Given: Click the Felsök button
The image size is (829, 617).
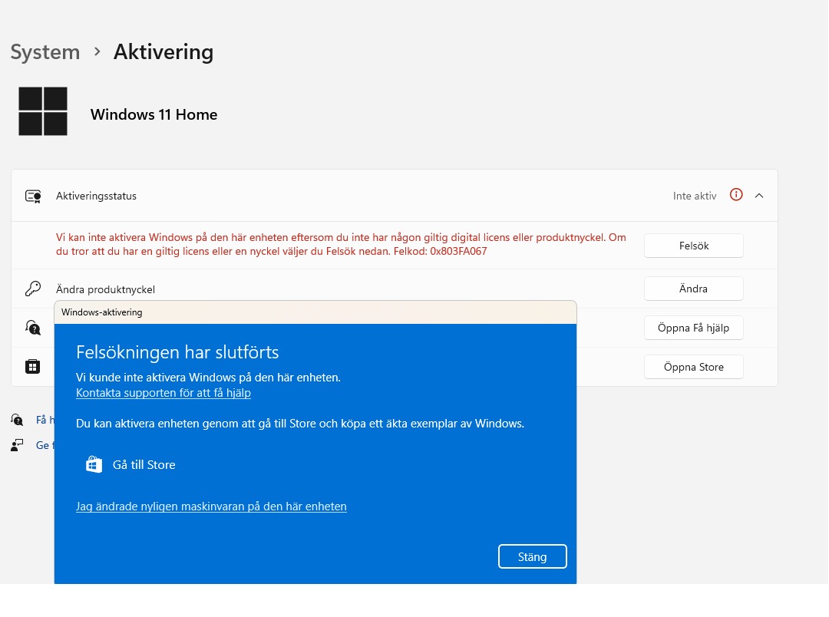Looking at the screenshot, I should (694, 246).
